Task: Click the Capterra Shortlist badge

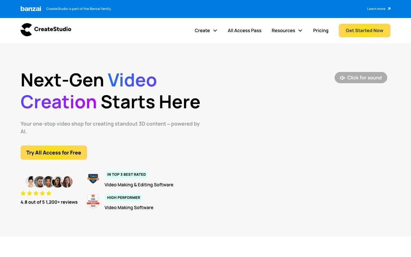Action: pyautogui.click(x=93, y=179)
